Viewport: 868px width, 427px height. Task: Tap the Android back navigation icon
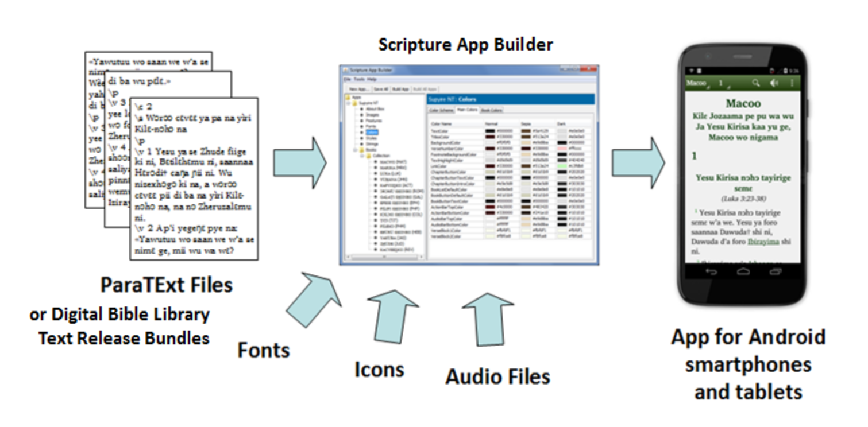click(x=711, y=271)
